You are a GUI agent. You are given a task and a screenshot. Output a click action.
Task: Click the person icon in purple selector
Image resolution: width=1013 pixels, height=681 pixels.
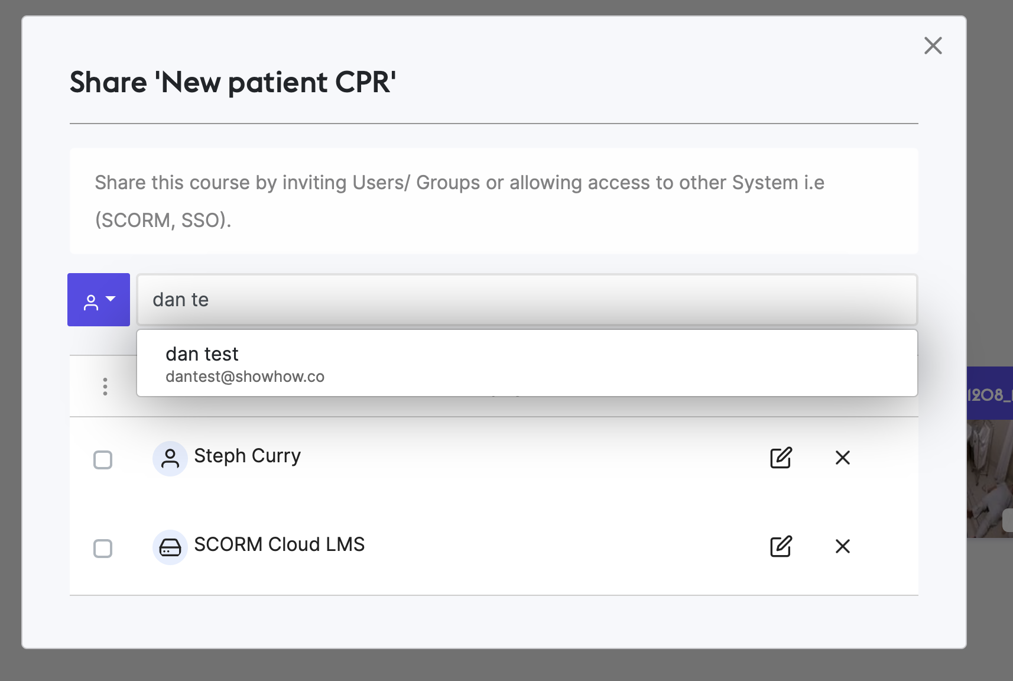click(91, 303)
